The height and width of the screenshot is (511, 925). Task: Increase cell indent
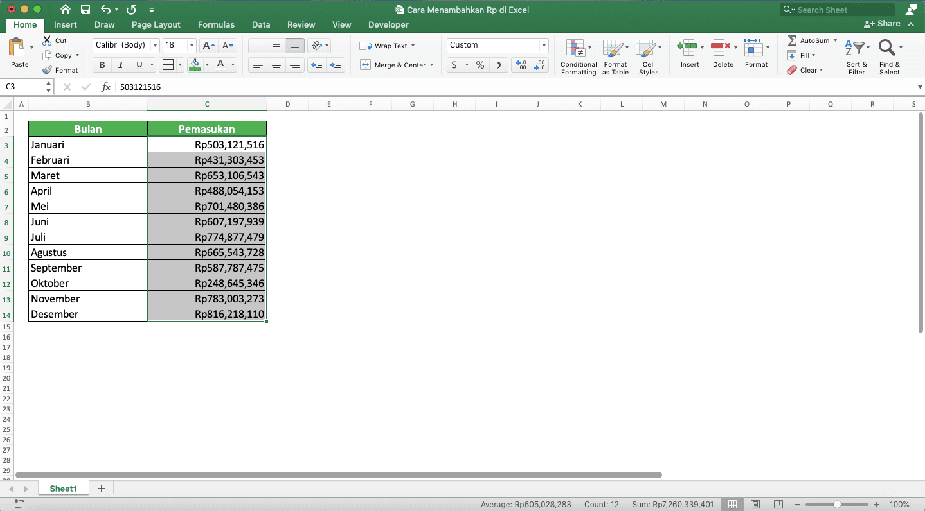tap(335, 65)
